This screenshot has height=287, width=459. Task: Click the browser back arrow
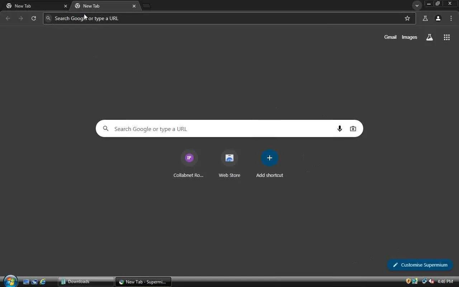(8, 18)
